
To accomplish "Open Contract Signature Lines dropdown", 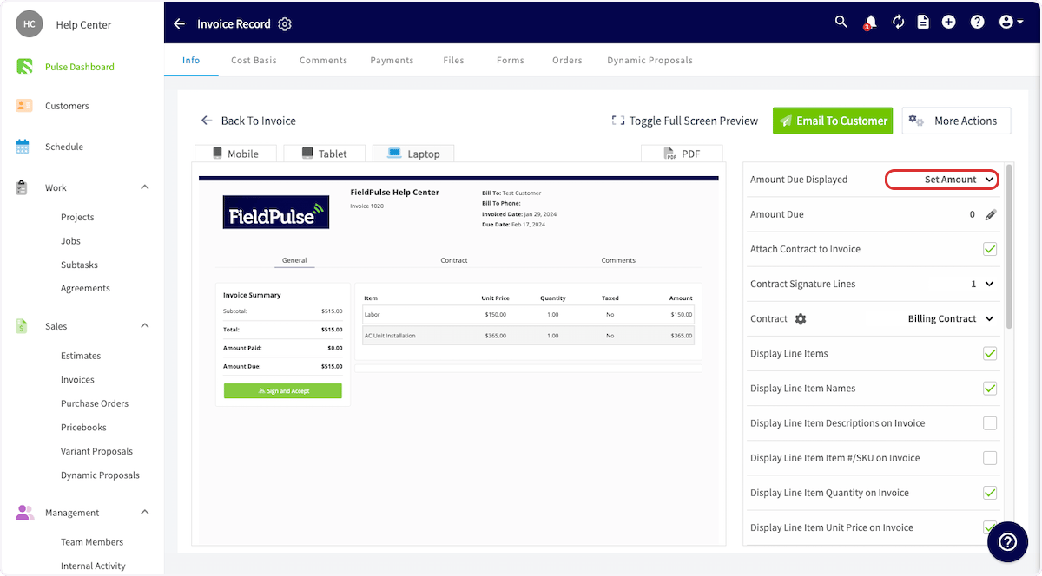I will pos(982,284).
